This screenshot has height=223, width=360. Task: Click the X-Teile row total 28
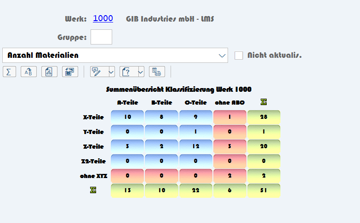(x=263, y=117)
